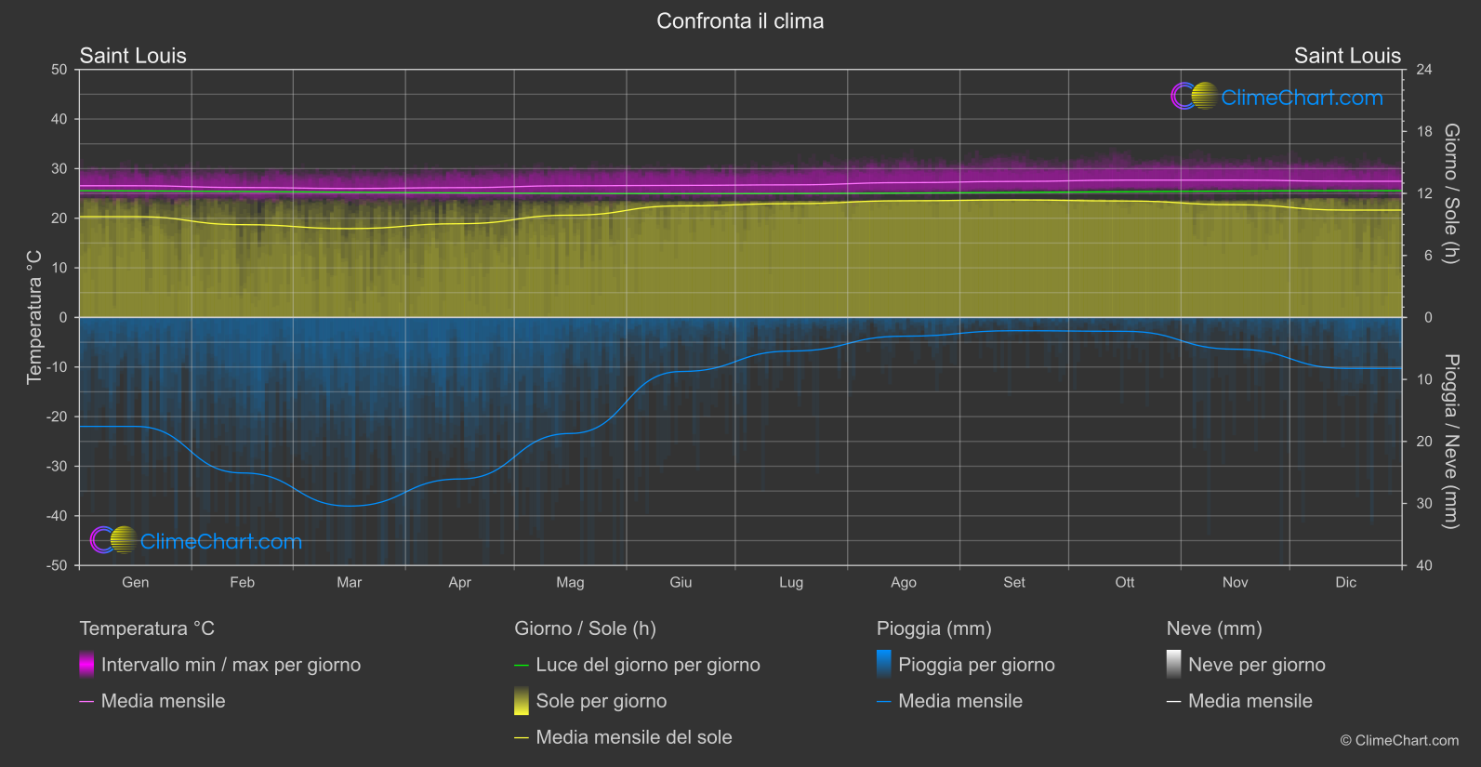The height and width of the screenshot is (767, 1481).
Task: Click the 'Giorno / Sole (h)' legend heading
Action: pos(586,628)
